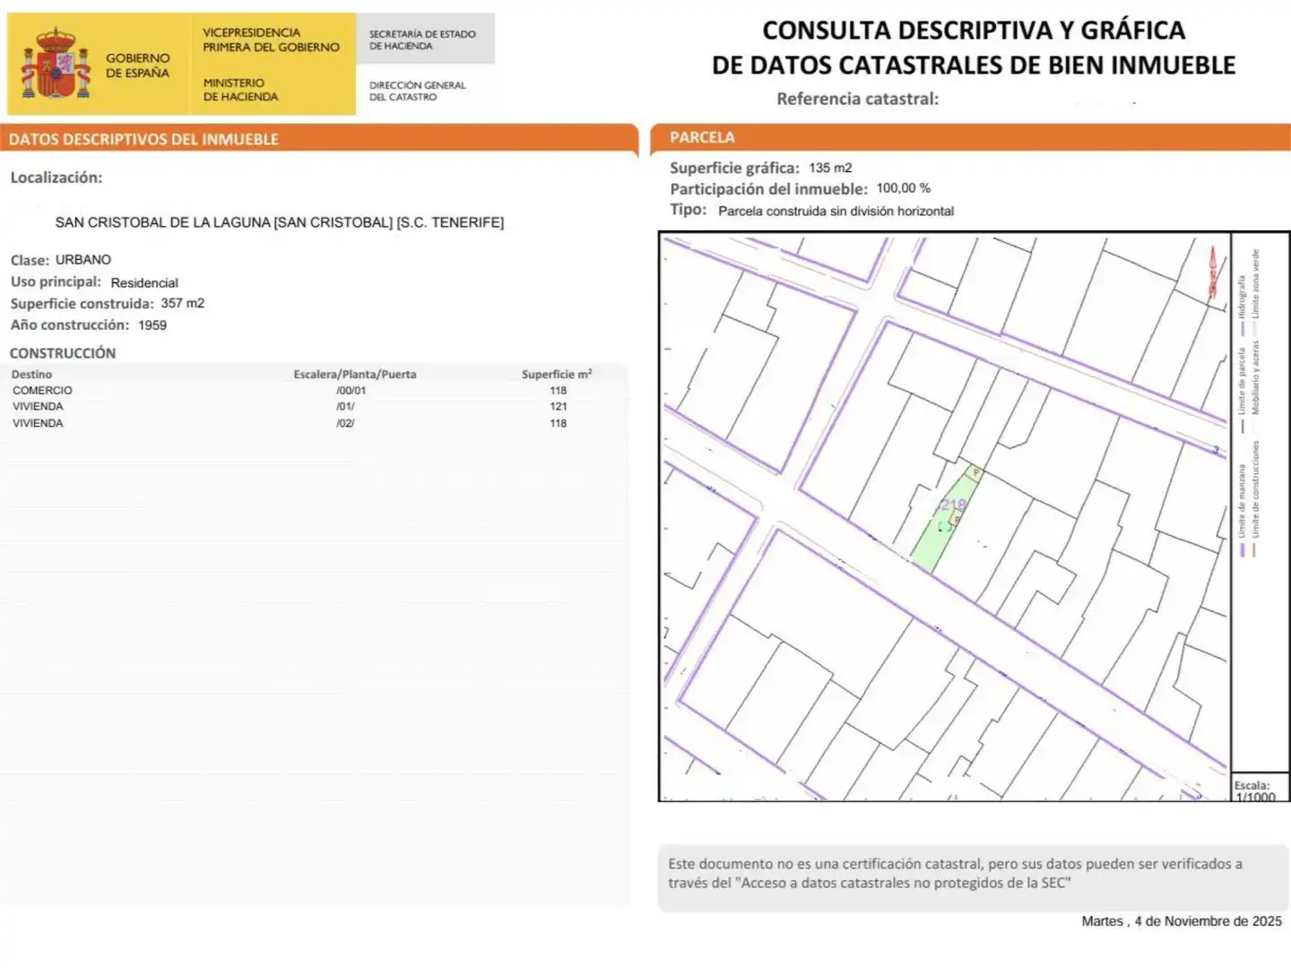Click the Límite de manzana legend entry
Screen dimensions: 1291x968
(1242, 510)
